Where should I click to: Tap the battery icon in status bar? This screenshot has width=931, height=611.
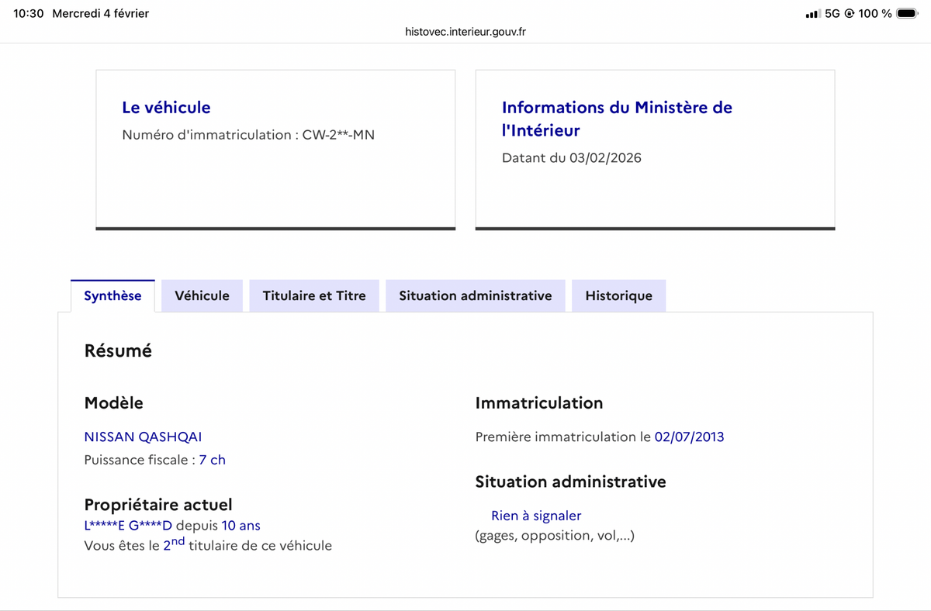[906, 13]
